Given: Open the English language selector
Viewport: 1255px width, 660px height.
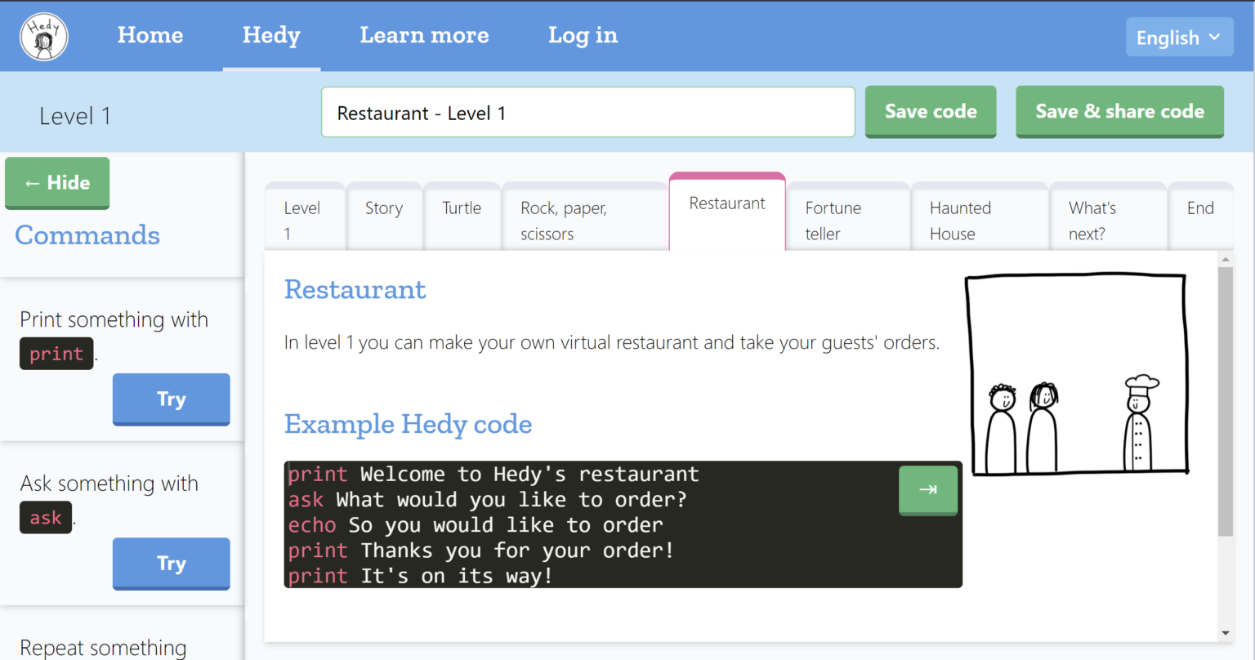Looking at the screenshot, I should tap(1179, 37).
